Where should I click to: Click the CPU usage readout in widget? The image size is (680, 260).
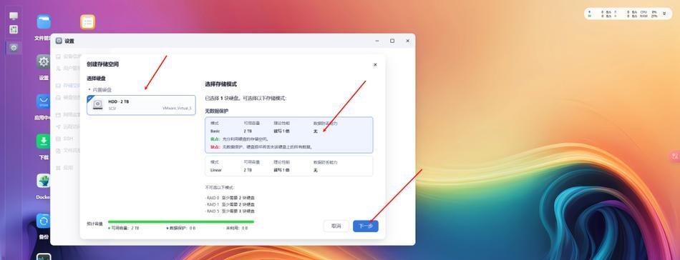649,11
